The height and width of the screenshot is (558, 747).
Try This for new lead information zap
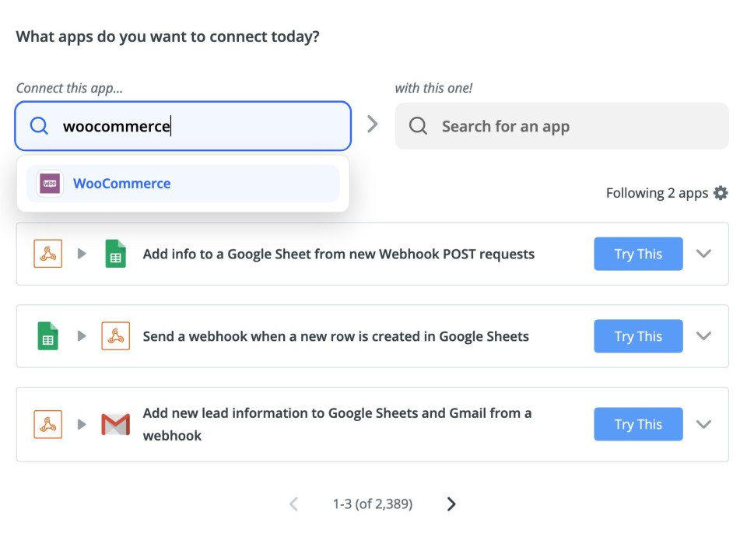pos(638,424)
